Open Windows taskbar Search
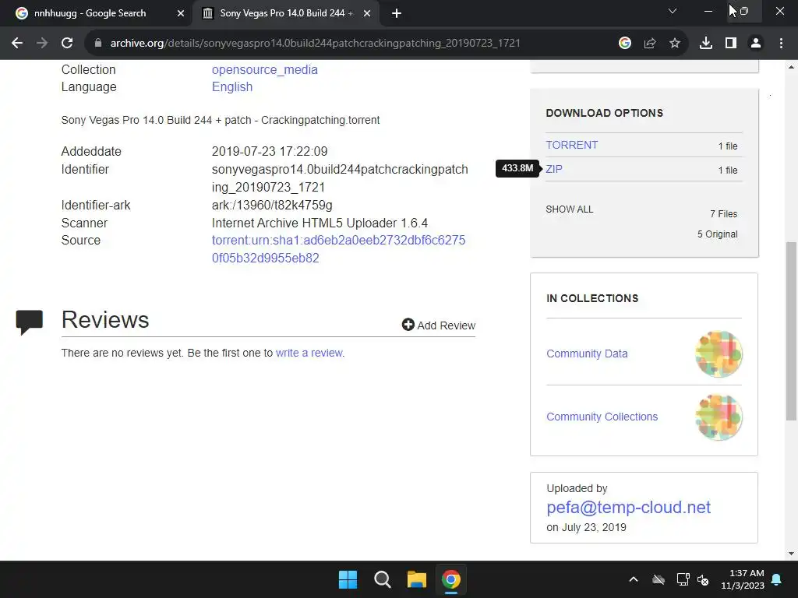The width and height of the screenshot is (798, 598). click(x=382, y=579)
